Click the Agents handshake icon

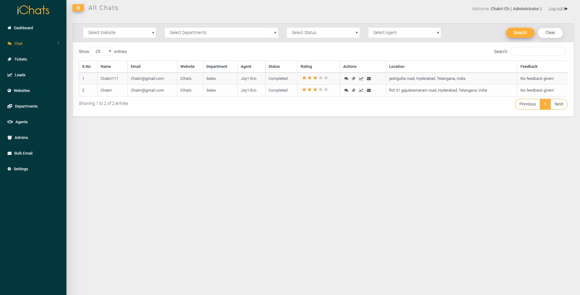[x=10, y=122]
